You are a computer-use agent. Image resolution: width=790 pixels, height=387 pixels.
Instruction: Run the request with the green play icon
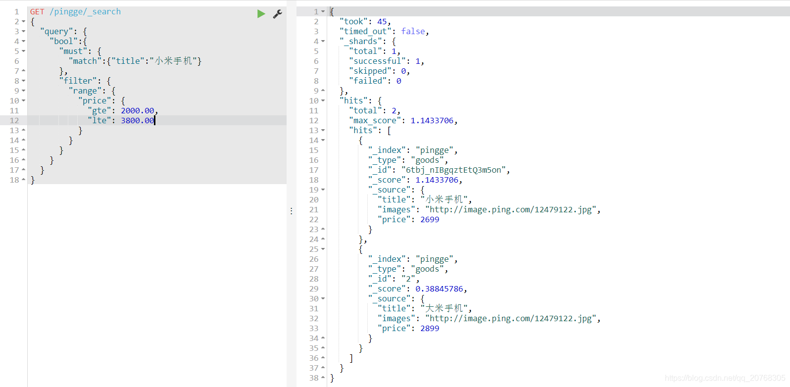point(261,14)
